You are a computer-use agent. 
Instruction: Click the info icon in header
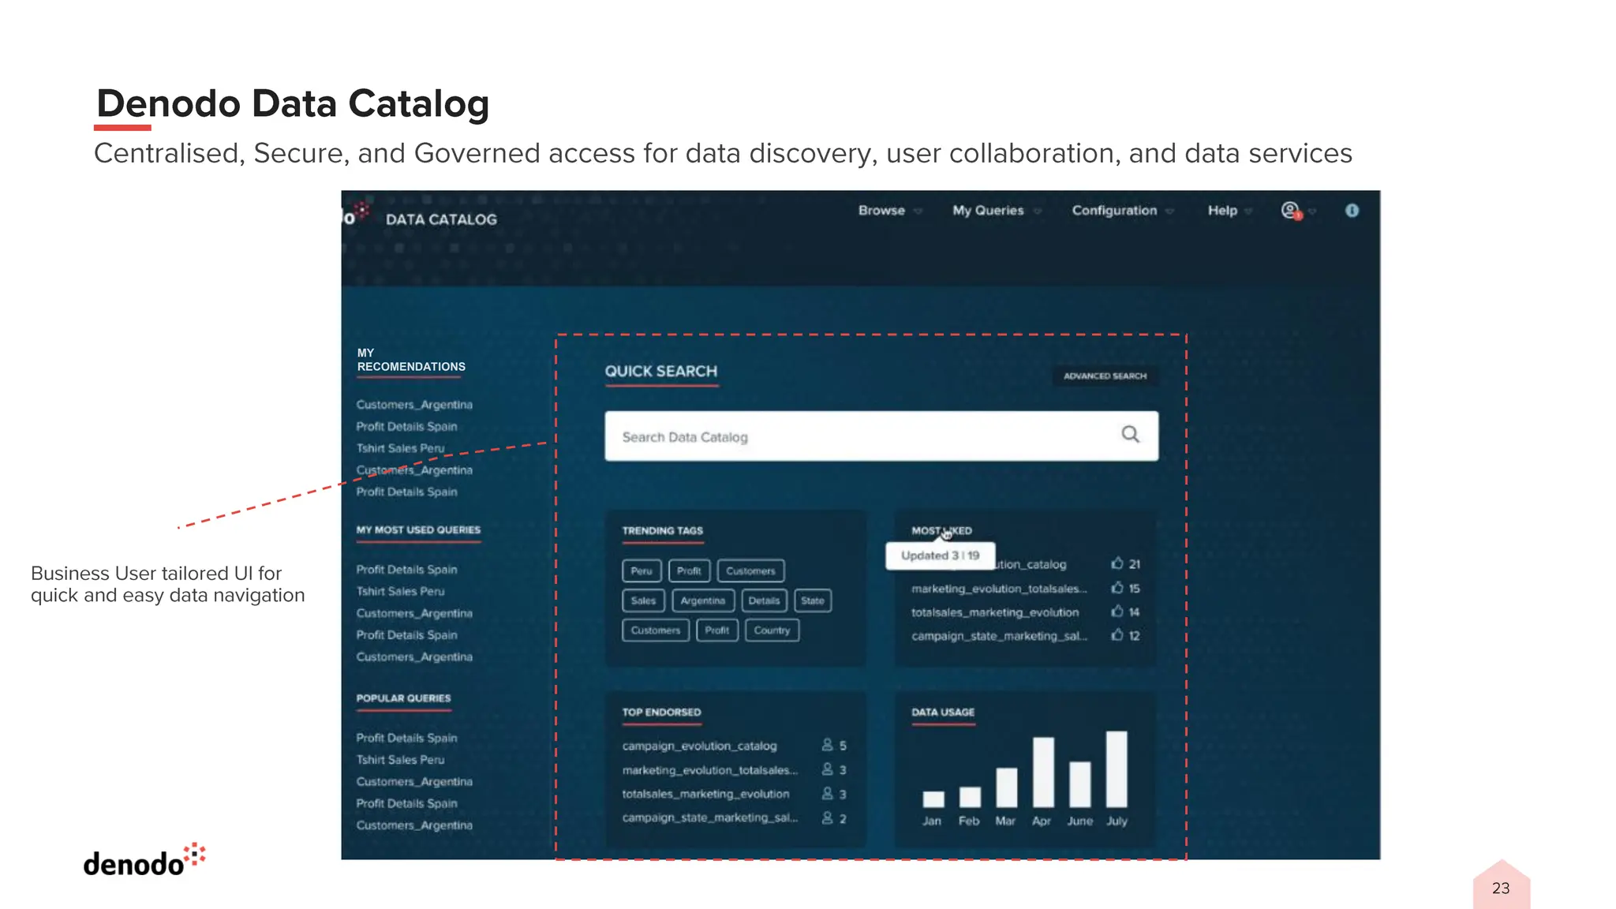[1352, 211]
